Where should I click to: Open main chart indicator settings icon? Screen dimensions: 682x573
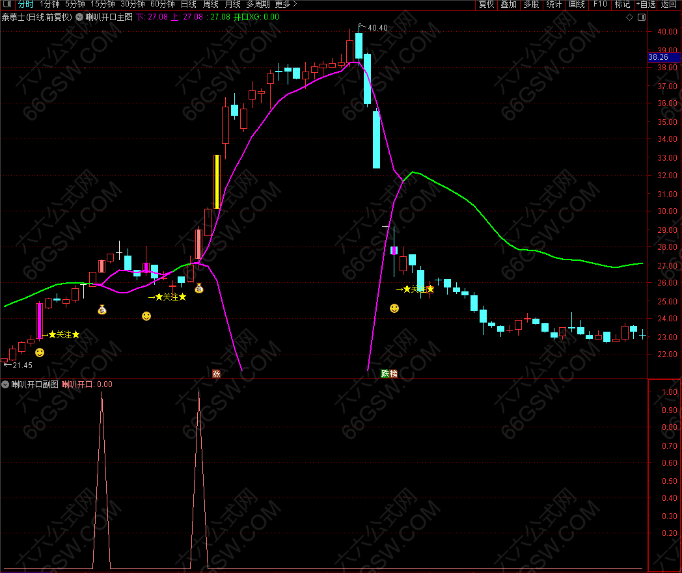coord(79,18)
